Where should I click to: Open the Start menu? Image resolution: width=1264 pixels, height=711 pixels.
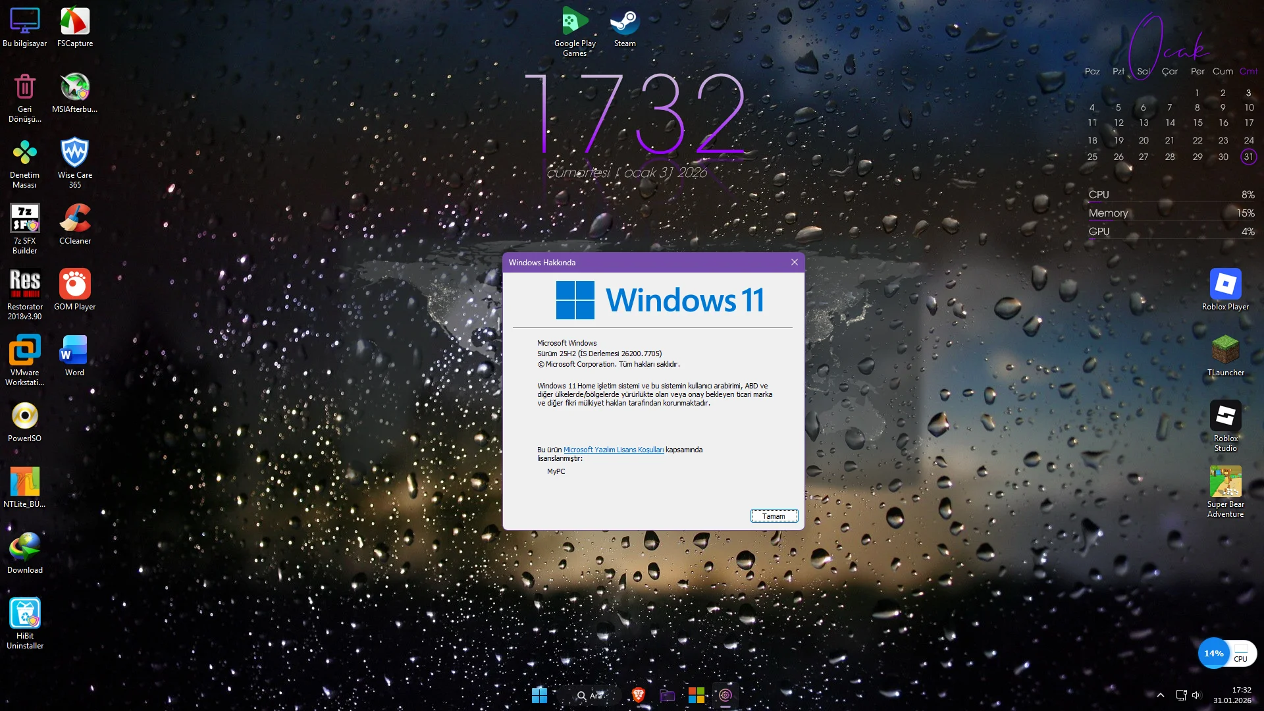(x=540, y=695)
